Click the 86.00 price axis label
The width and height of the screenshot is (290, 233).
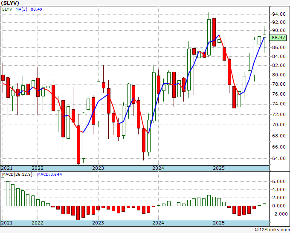coord(278,47)
